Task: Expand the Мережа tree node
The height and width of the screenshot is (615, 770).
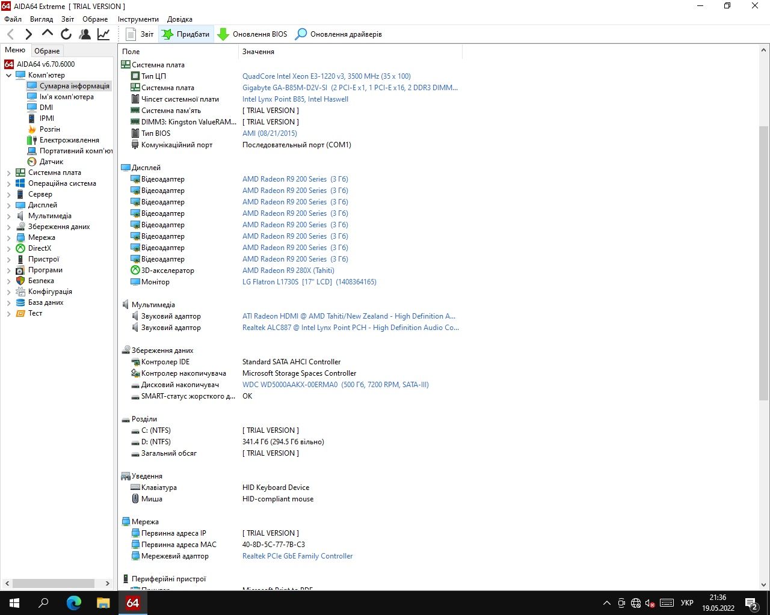Action: click(8, 237)
